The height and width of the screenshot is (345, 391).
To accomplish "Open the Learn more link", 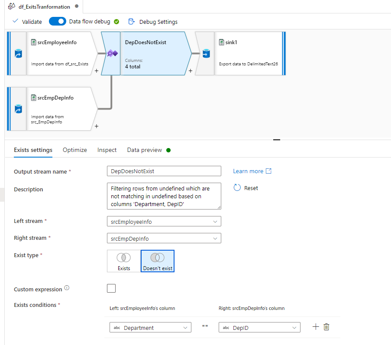I will click(x=252, y=171).
